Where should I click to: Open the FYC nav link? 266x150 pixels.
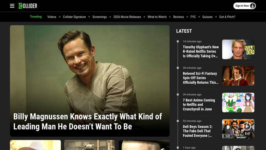pos(193,17)
